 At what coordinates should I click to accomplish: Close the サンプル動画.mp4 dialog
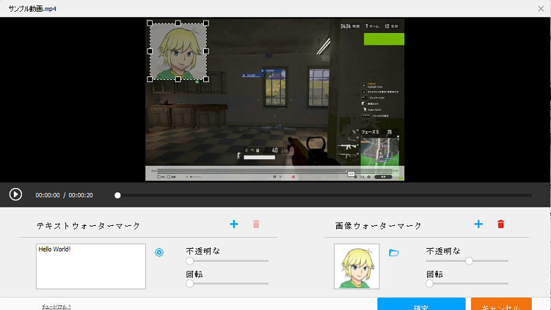[x=541, y=9]
